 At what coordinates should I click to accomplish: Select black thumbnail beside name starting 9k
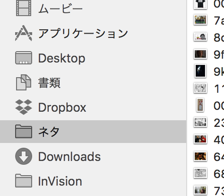200,71
